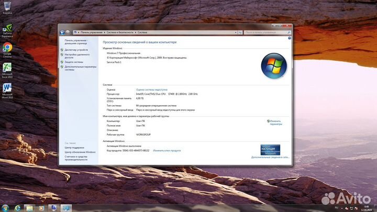This screenshot has width=377, height=212.
Task: Launch Internet Explorer from the taskbar
Action: point(17,208)
